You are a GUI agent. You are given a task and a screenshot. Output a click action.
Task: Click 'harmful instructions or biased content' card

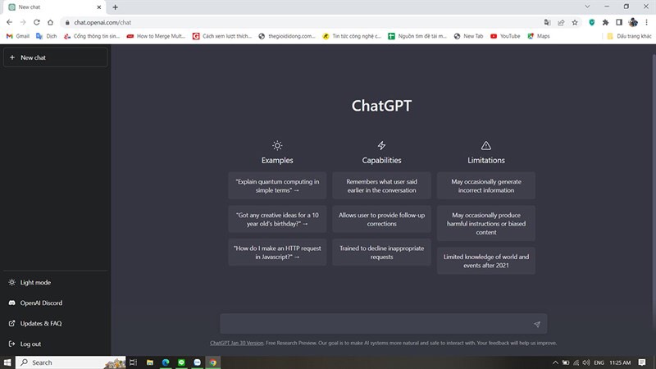[486, 223]
